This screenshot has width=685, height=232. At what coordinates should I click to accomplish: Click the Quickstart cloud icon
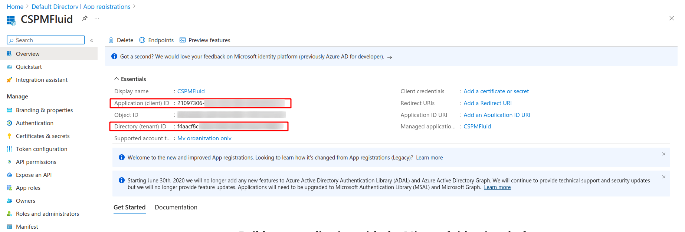(9, 67)
